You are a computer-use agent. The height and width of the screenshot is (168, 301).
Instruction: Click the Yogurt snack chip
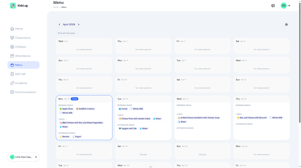(77, 137)
